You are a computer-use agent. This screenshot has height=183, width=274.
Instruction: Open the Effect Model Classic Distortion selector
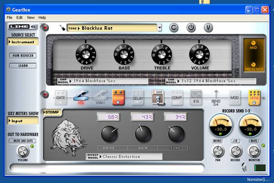tap(124, 156)
